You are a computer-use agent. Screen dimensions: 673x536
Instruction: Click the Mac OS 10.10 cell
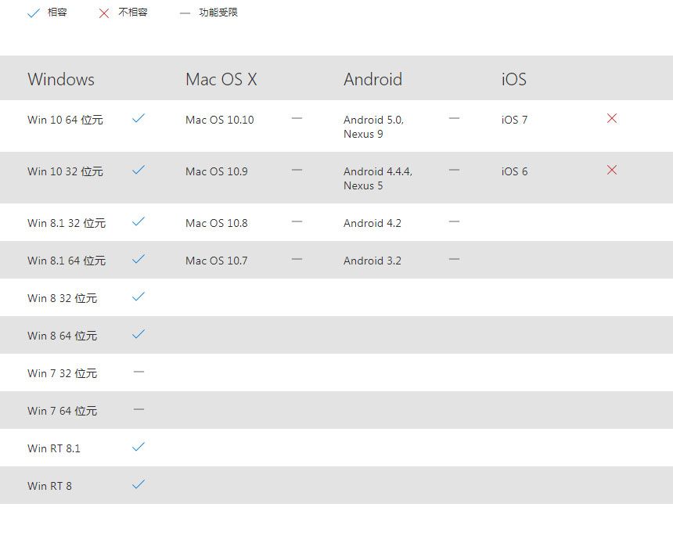click(x=220, y=120)
